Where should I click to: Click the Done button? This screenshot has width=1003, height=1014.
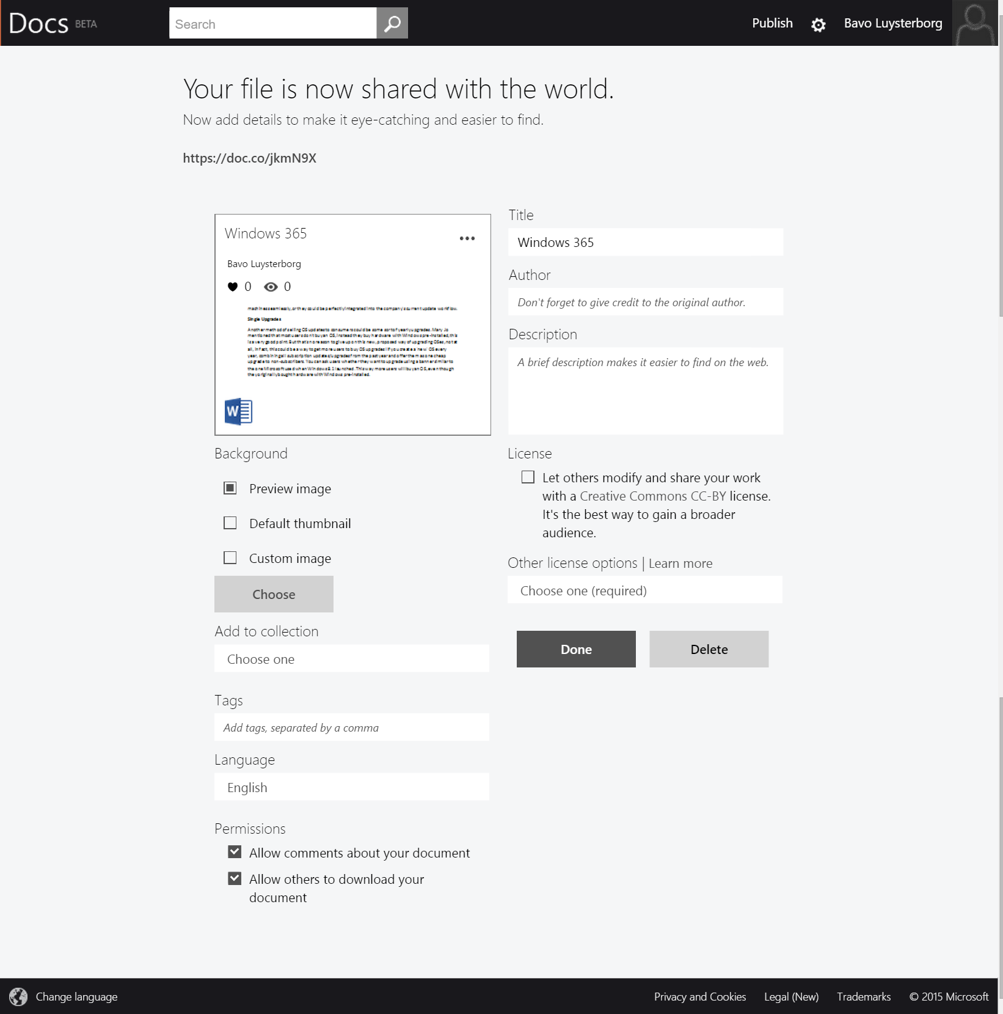[x=576, y=649]
